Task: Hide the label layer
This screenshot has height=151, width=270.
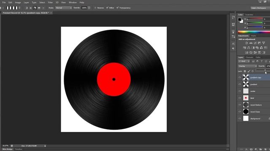Action: 240,98
